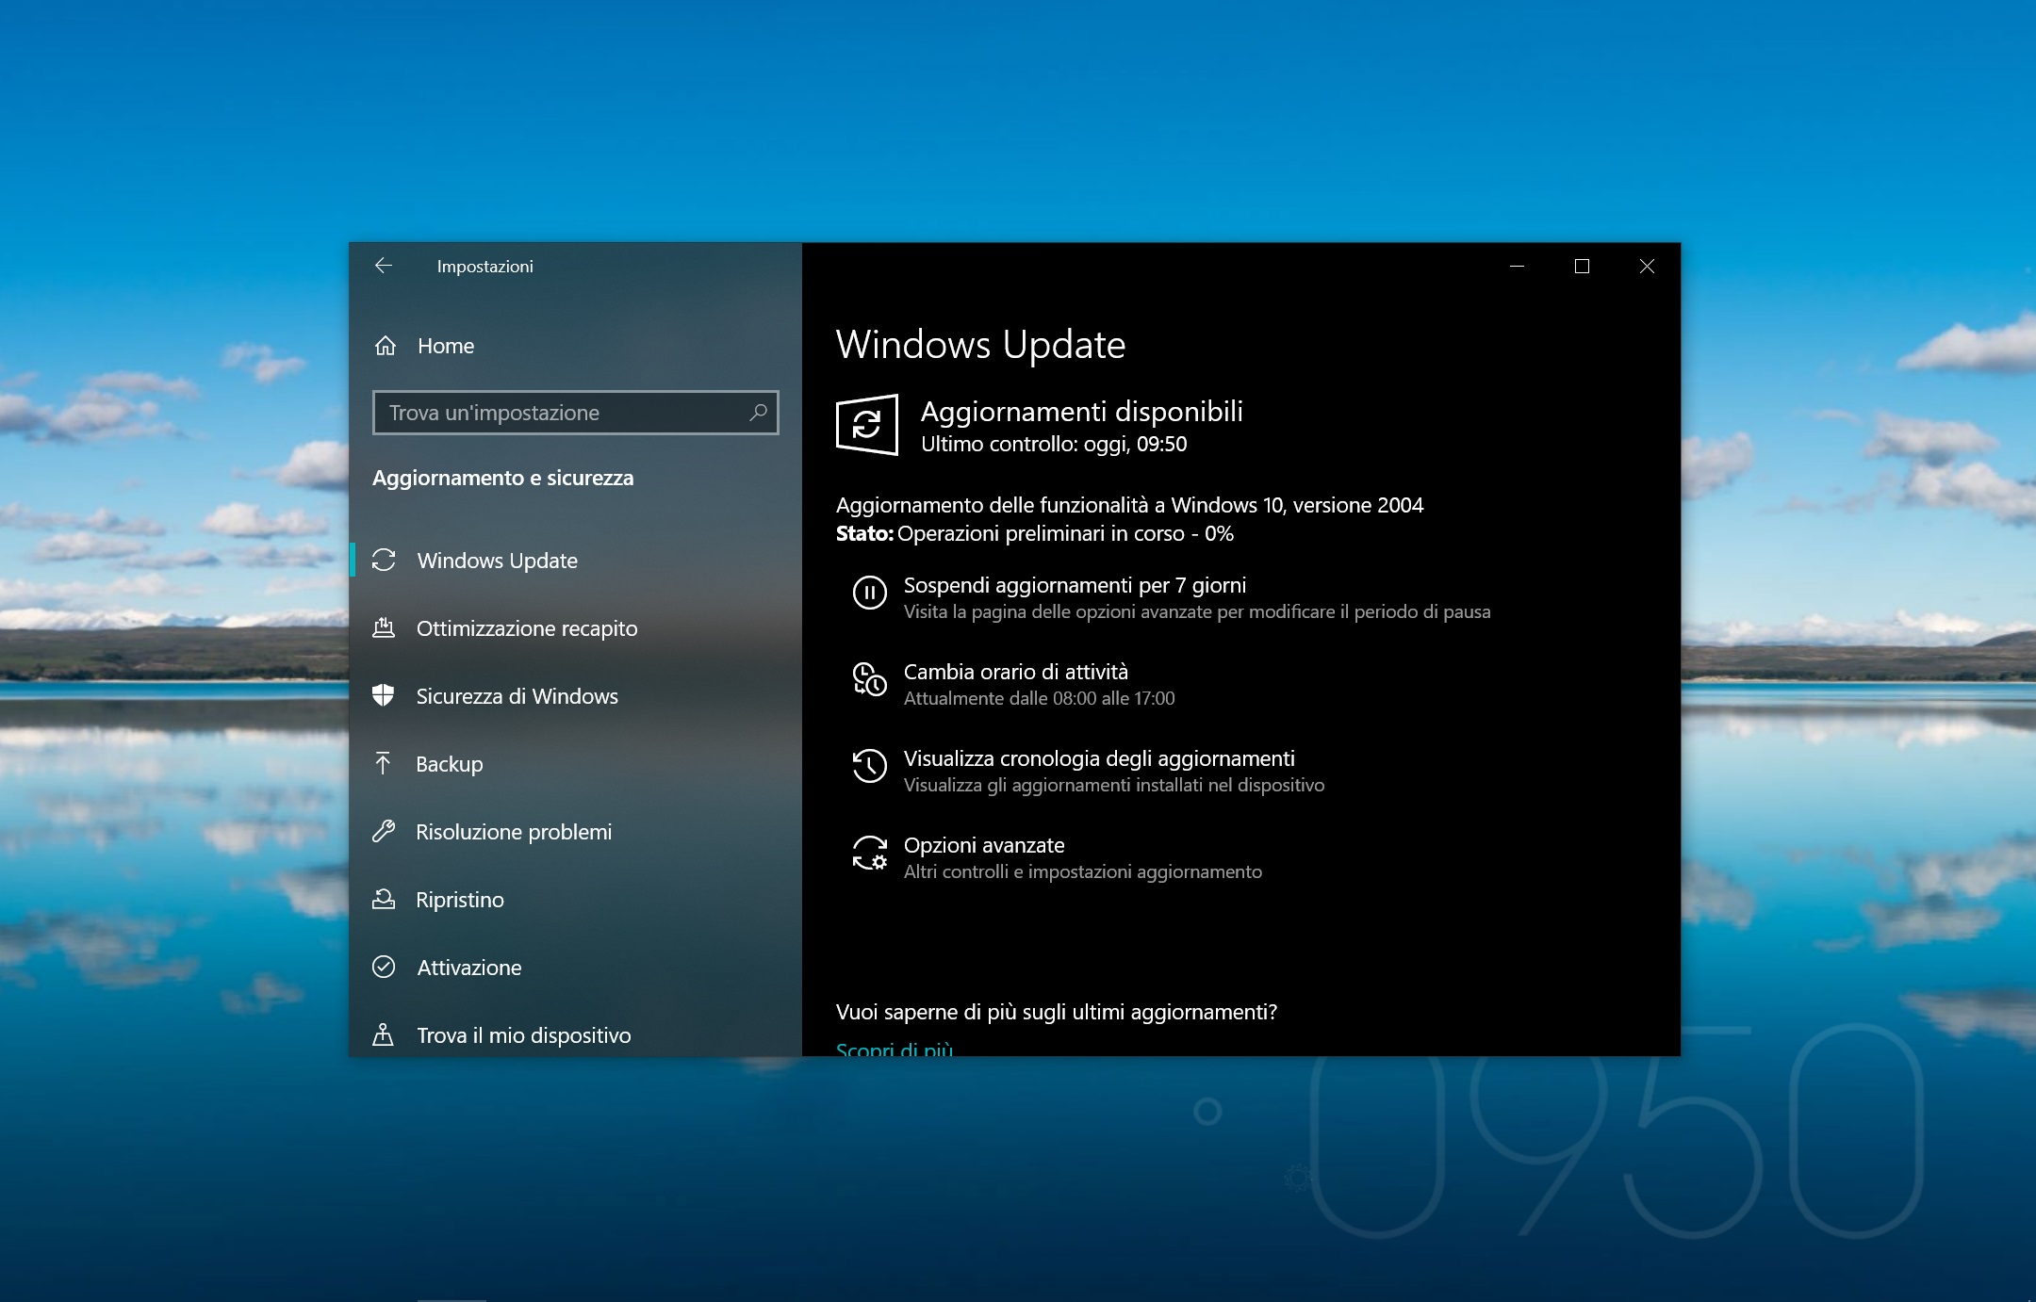Click the history icon for cronologia
This screenshot has width=2036, height=1302.
(x=870, y=766)
